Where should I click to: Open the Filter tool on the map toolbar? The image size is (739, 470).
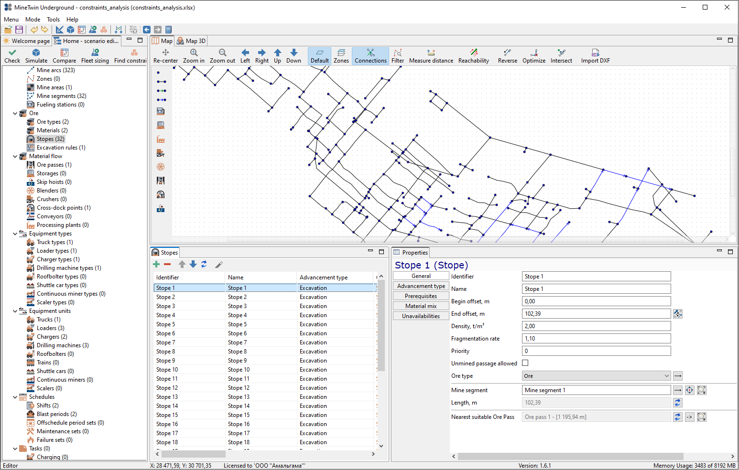pos(398,56)
